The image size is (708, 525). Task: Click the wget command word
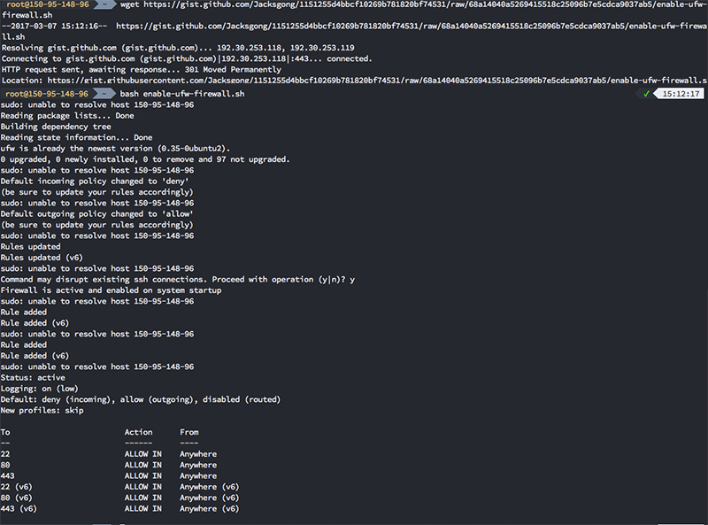pyautogui.click(x=129, y=4)
